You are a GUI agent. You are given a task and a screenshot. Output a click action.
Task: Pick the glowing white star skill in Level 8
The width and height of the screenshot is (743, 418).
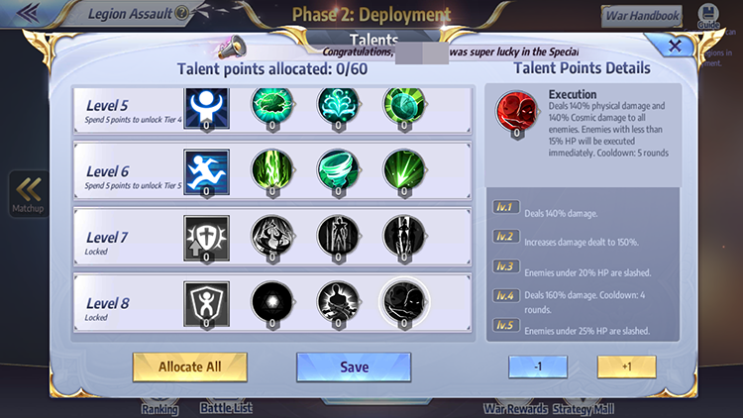coord(272,301)
